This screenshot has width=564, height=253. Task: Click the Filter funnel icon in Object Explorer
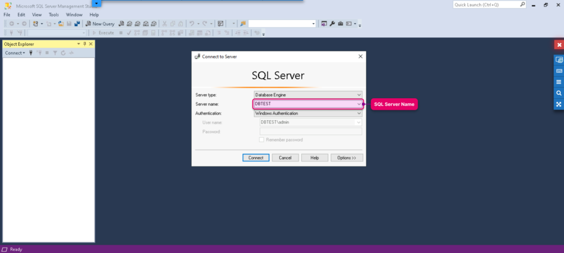tap(55, 53)
